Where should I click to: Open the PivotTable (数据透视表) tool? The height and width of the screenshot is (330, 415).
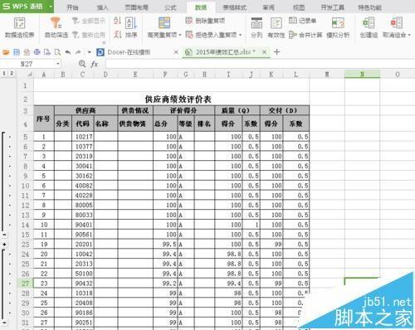(19, 27)
